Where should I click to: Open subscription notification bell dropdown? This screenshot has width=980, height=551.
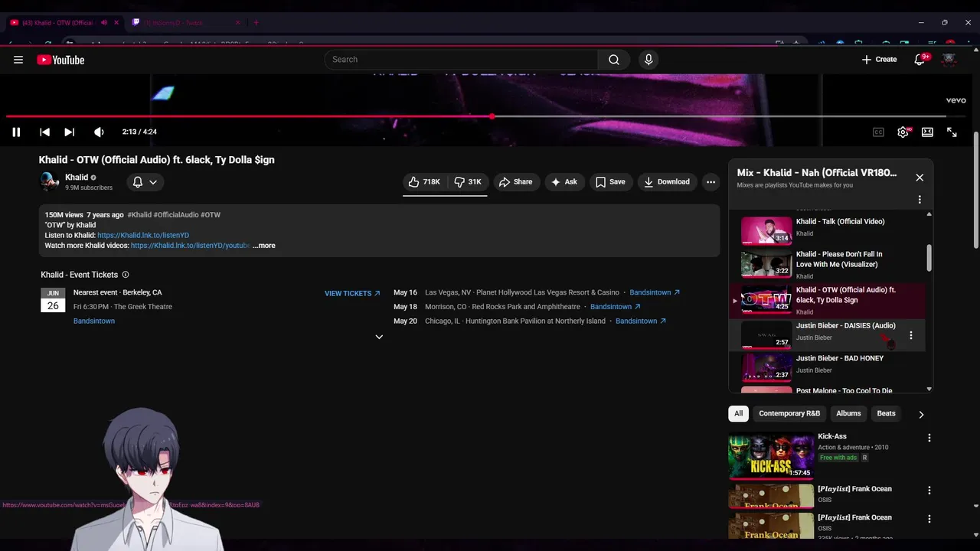[145, 182]
